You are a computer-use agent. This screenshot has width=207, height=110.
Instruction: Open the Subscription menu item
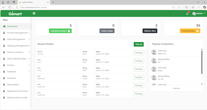pos(16,84)
